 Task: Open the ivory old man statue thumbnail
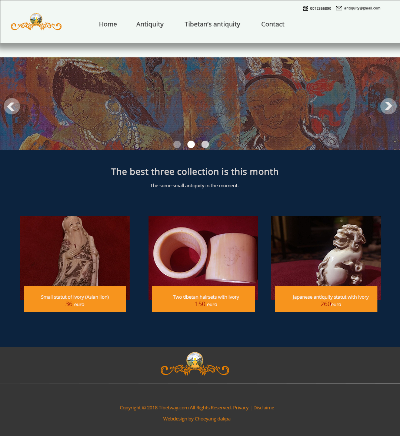[x=75, y=251]
